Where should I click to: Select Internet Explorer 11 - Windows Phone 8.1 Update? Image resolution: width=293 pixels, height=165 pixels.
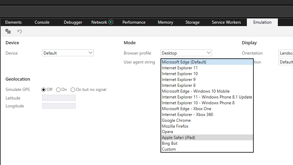[207, 97]
